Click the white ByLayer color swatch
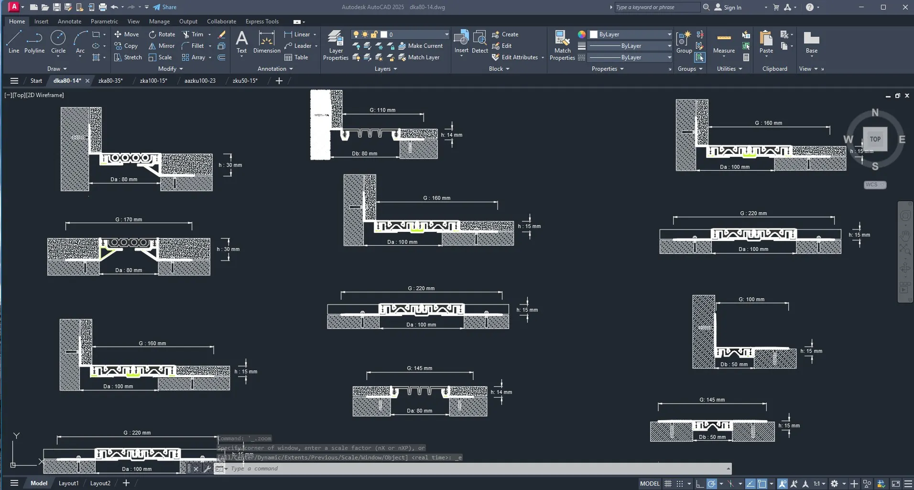 (594, 34)
